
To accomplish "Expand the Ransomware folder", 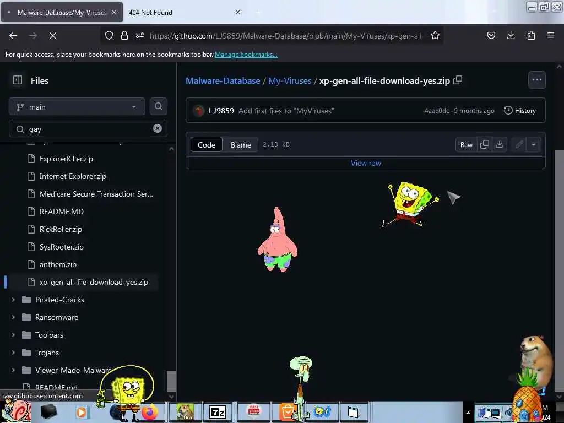I will (x=13, y=317).
